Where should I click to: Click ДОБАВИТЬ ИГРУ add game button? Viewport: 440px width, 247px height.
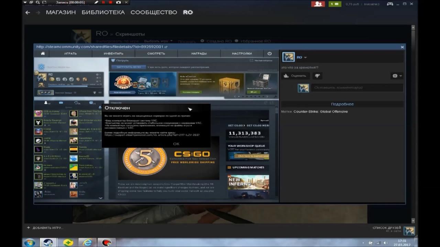[45, 227]
